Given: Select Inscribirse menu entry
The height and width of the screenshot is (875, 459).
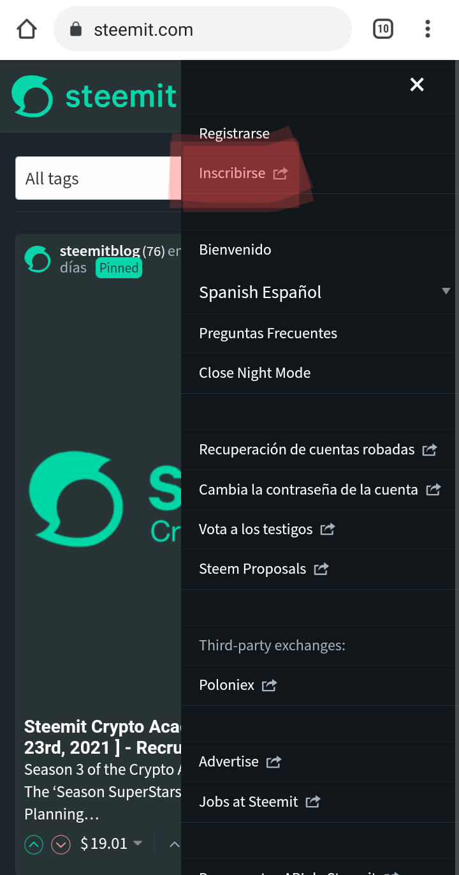Looking at the screenshot, I should point(232,173).
